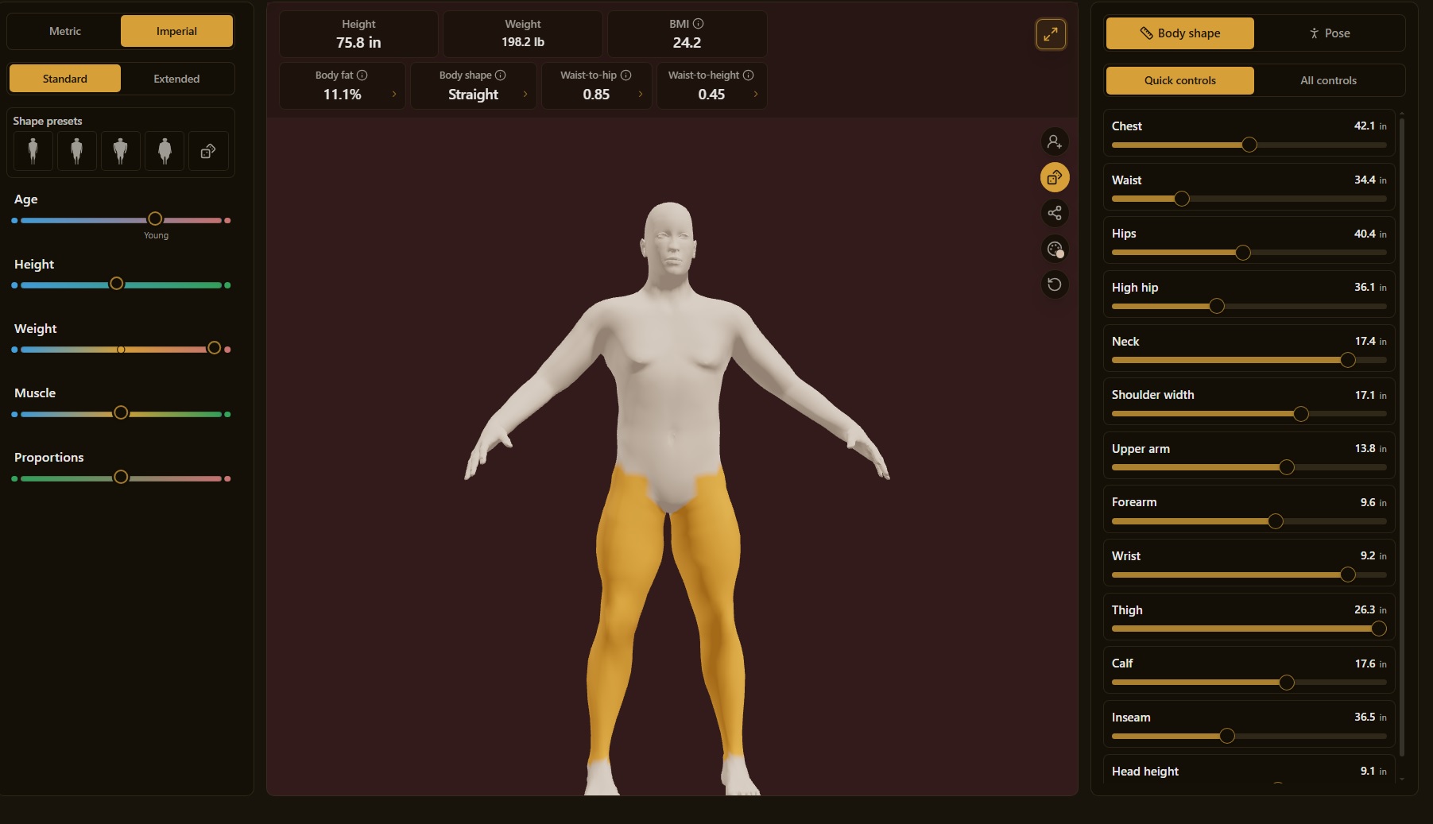
Task: Click the right panel vertical scrollbar
Action: [x=1401, y=437]
